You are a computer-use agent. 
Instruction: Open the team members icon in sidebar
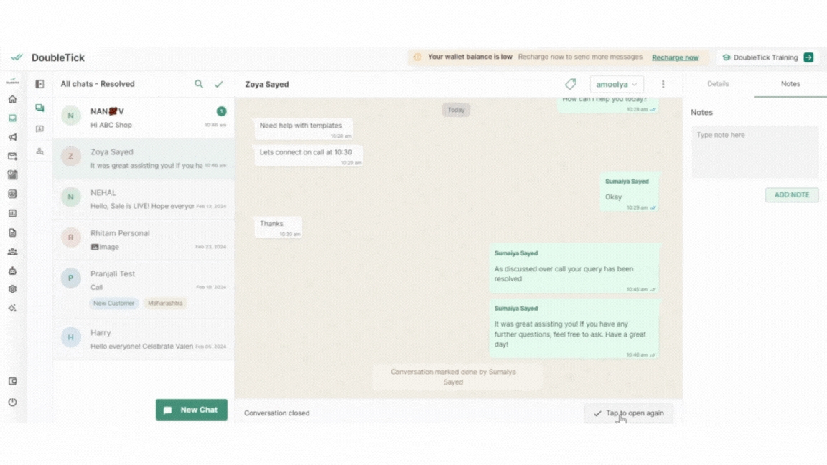pos(12,252)
